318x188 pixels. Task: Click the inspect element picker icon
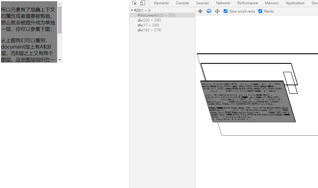134,3
